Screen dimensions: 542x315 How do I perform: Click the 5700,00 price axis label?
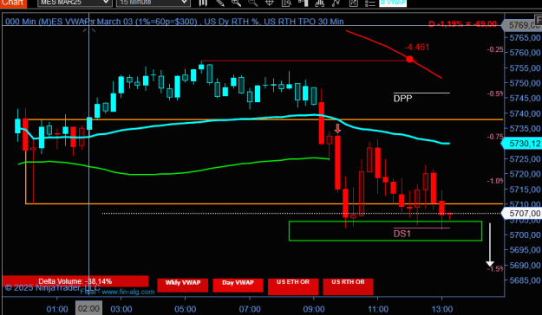tap(525, 235)
